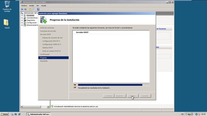The height and width of the screenshot is (116, 207).
Task: Open the Ver menu
Action: 38,6
